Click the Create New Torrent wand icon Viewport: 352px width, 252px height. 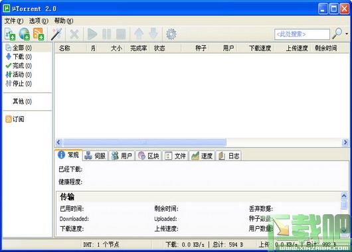(x=56, y=34)
